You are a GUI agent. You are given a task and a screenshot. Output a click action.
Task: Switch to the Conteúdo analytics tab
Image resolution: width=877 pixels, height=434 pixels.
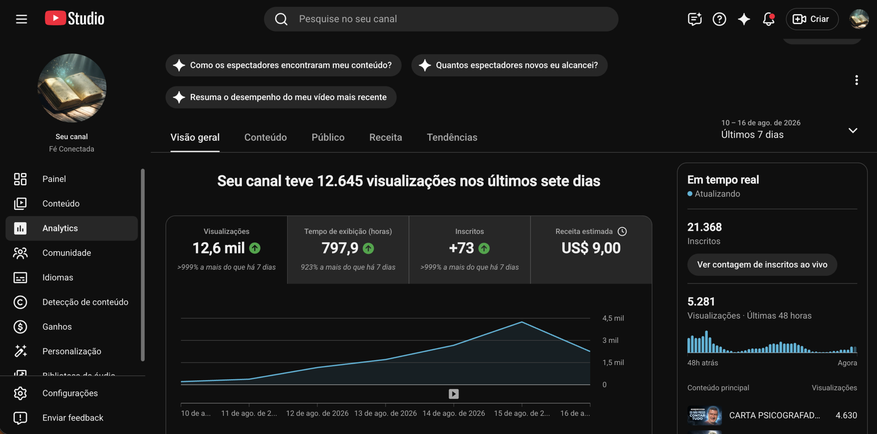[266, 138]
